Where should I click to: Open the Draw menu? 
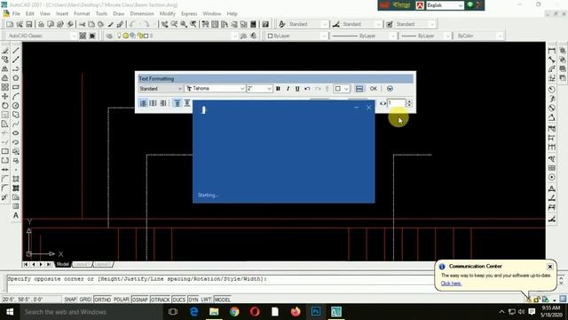tap(118, 13)
